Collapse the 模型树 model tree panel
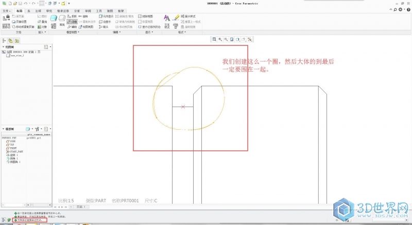Screen dimensions: 412x225 pos(4,129)
